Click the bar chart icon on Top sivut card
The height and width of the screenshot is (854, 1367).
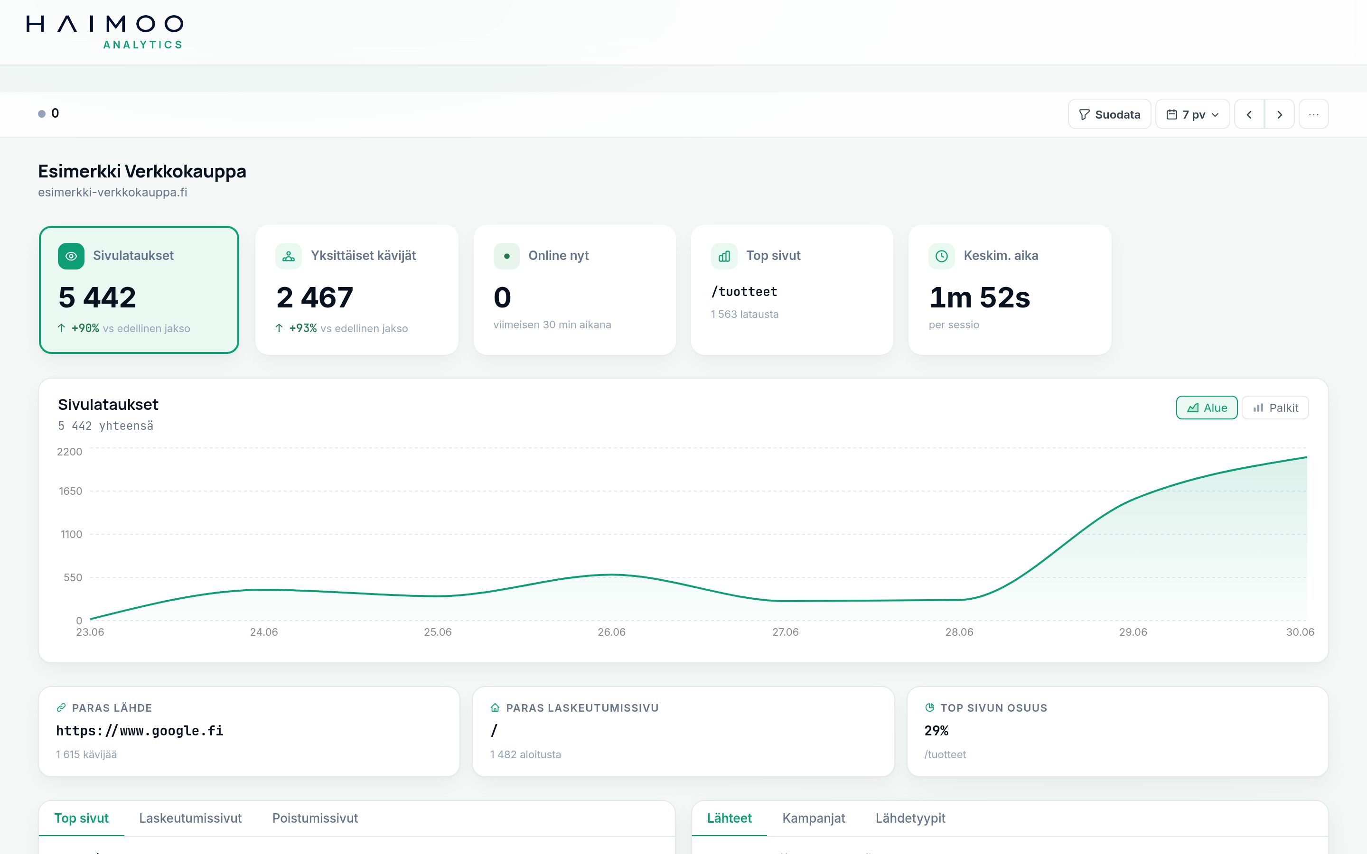coord(724,256)
